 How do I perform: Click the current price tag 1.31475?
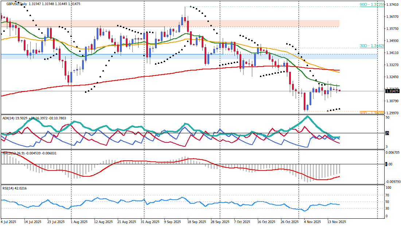click(x=393, y=91)
